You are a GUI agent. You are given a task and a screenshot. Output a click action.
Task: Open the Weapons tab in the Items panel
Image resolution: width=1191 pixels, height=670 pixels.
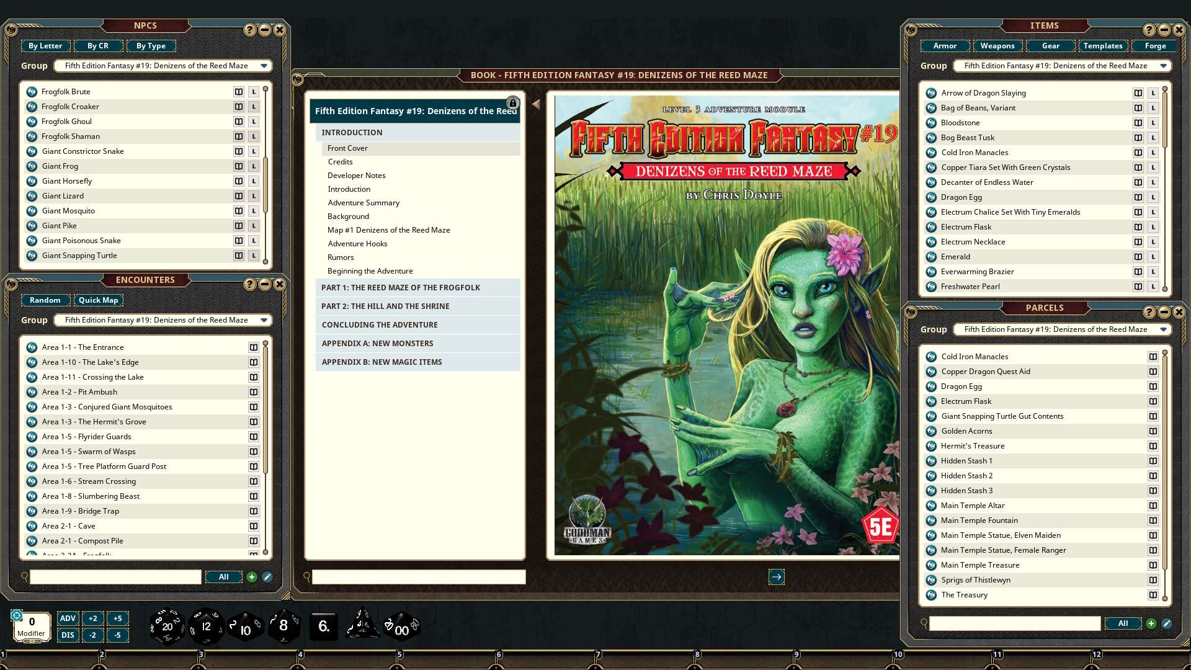tap(997, 45)
